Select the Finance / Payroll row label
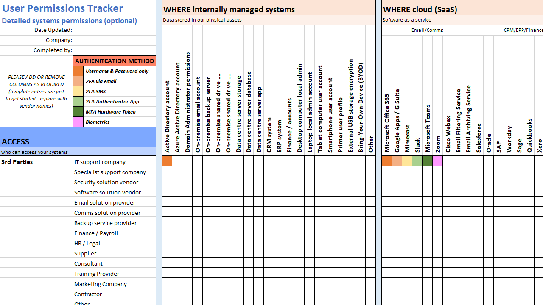This screenshot has height=305, width=543. pyautogui.click(x=96, y=233)
